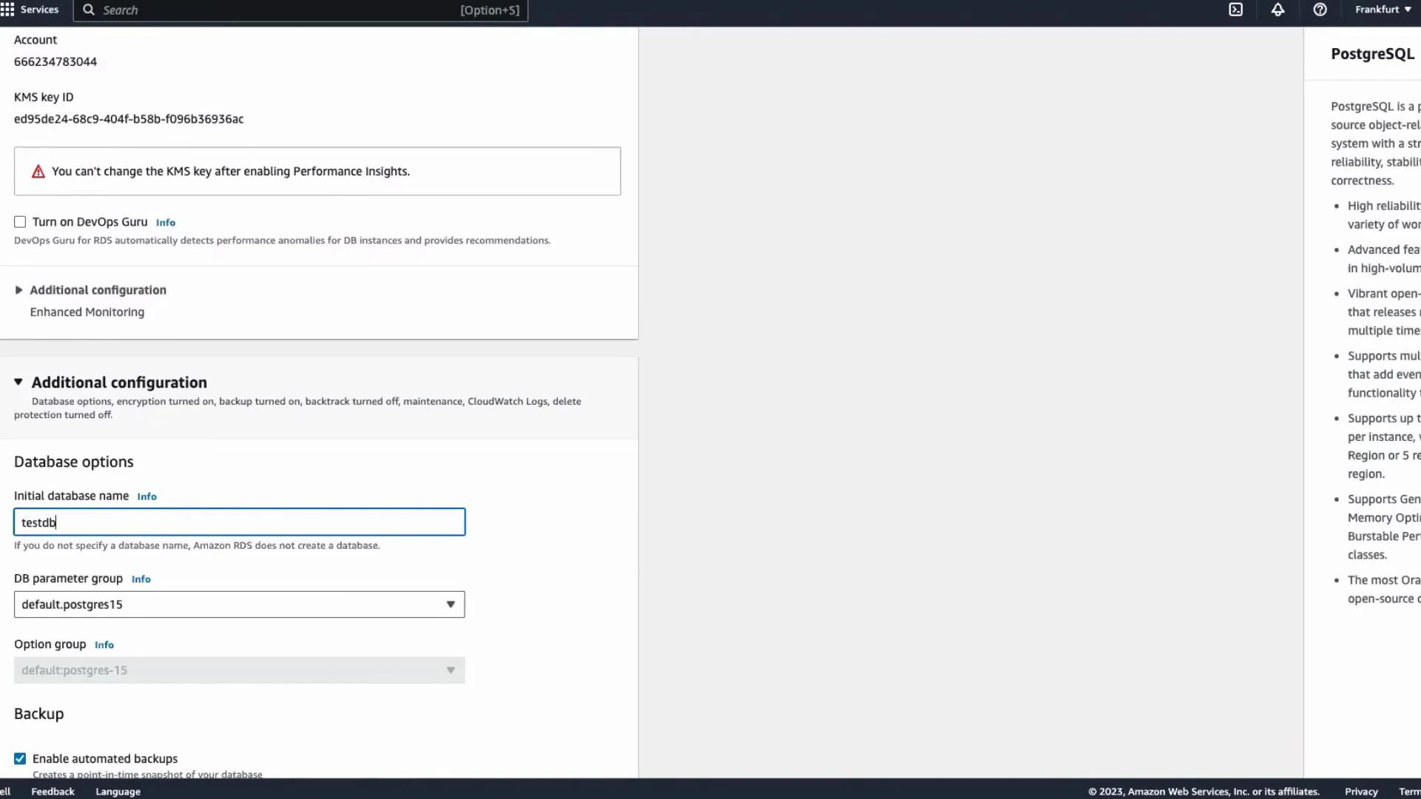This screenshot has height=799, width=1421.
Task: Click the warning triangle beside KMS message
Action: click(38, 171)
